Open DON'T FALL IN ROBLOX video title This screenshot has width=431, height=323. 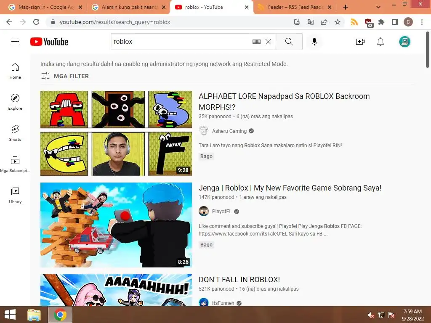[239, 280]
